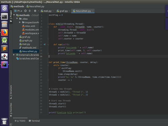Open Java Duke application dock icon
168x126 pixels.
4,56
